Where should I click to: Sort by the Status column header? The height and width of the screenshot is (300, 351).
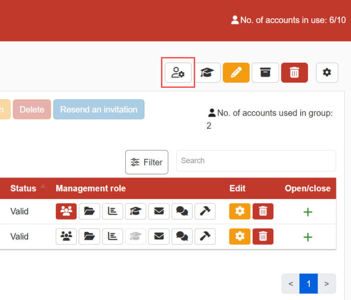tap(24, 188)
